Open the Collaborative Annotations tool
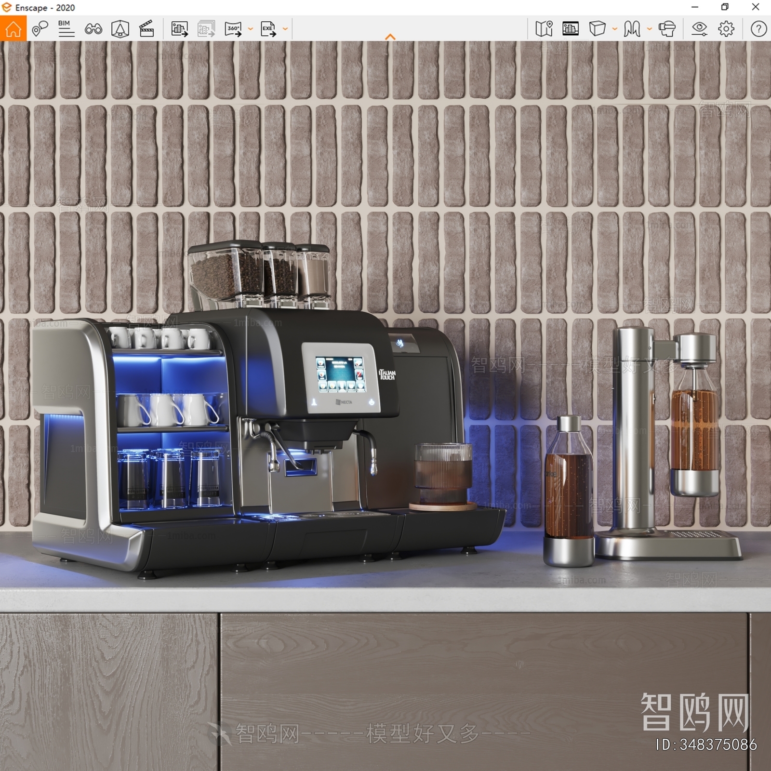The width and height of the screenshot is (771, 771). 40,29
